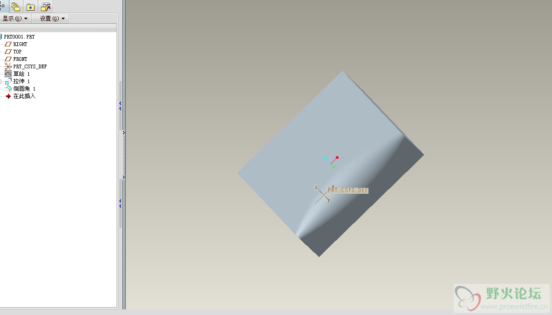Select the 拉伸 1 extrude feature icon
The height and width of the screenshot is (315, 552).
click(x=8, y=81)
